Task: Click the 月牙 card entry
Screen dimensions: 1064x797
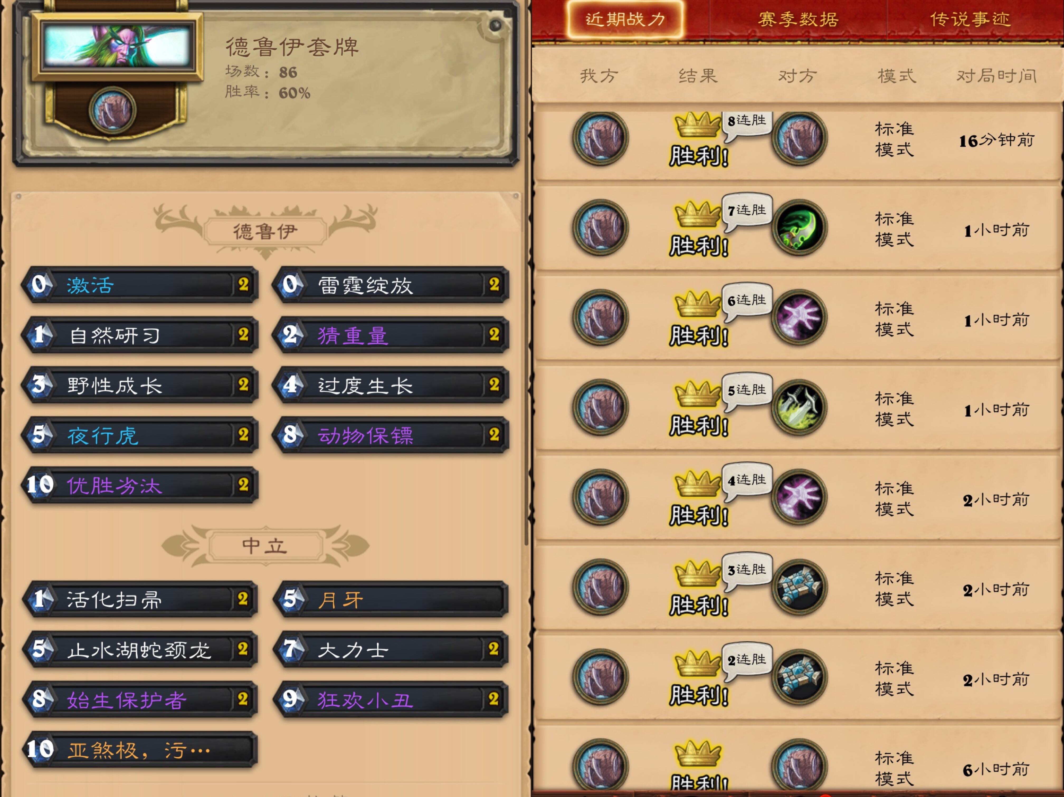Action: [x=391, y=599]
